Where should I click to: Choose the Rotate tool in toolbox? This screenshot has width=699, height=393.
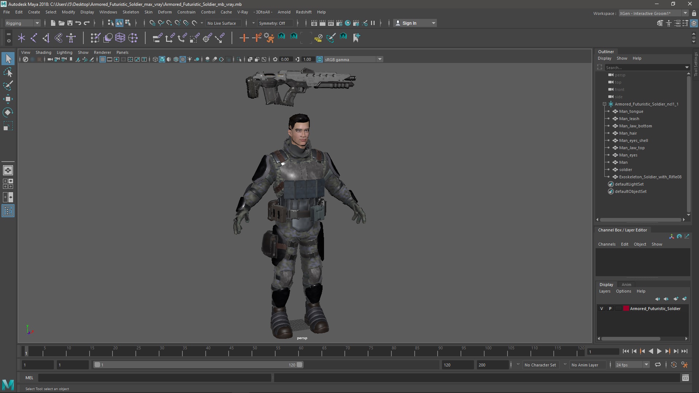[8, 112]
